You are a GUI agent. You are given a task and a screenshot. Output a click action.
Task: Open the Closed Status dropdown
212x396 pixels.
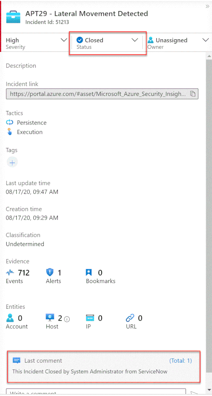click(x=107, y=43)
